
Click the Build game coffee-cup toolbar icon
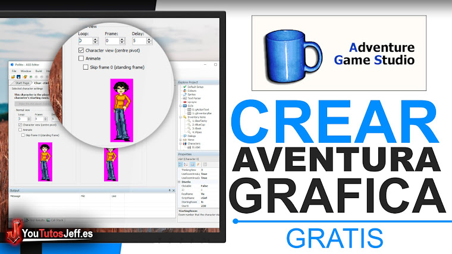point(25,77)
